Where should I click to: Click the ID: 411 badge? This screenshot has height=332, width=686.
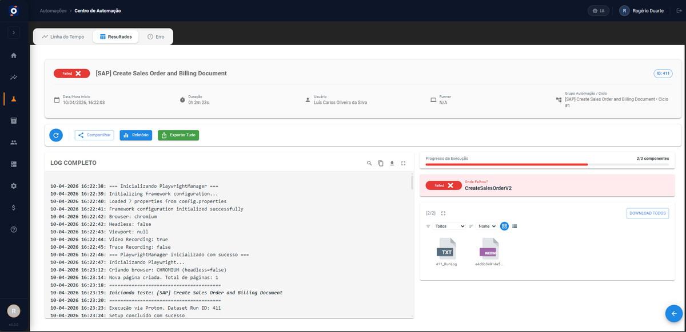(663, 73)
